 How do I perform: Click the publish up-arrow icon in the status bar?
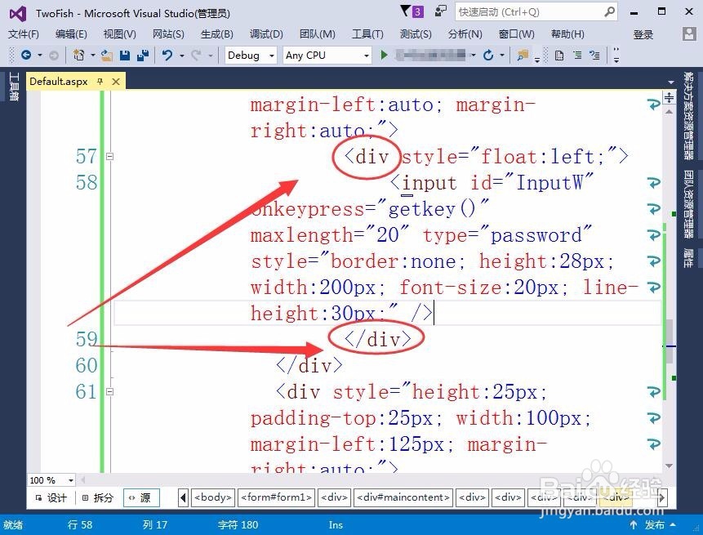tap(634, 524)
